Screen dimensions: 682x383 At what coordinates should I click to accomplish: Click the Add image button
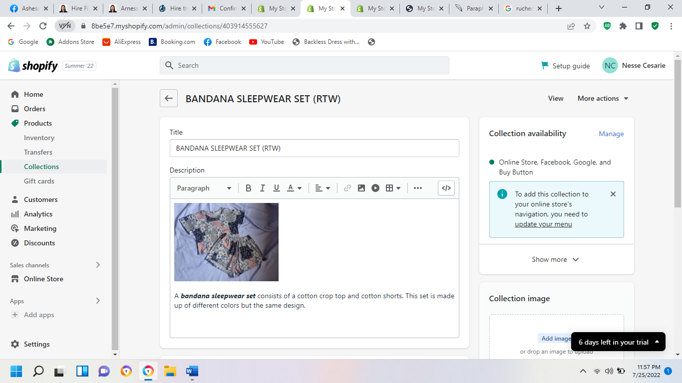coord(556,338)
